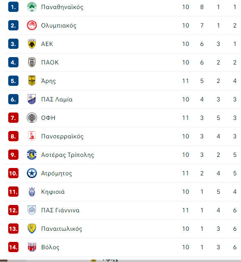This screenshot has width=241, height=262.
Task: Select the Κηφισιά team name
Action: (x=53, y=192)
